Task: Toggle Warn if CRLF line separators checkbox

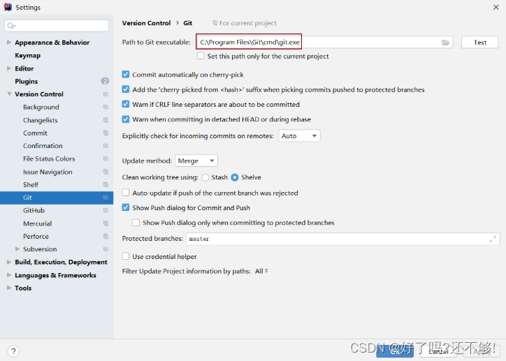Action: coord(126,104)
